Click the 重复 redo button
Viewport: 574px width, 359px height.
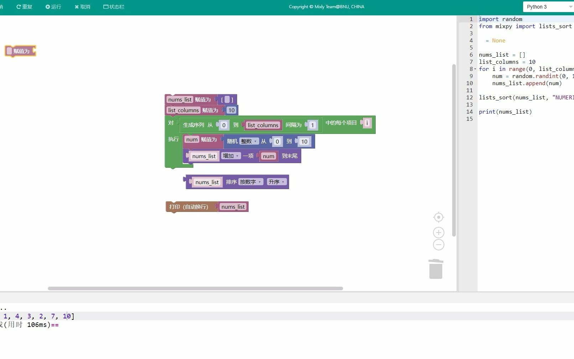coord(24,7)
